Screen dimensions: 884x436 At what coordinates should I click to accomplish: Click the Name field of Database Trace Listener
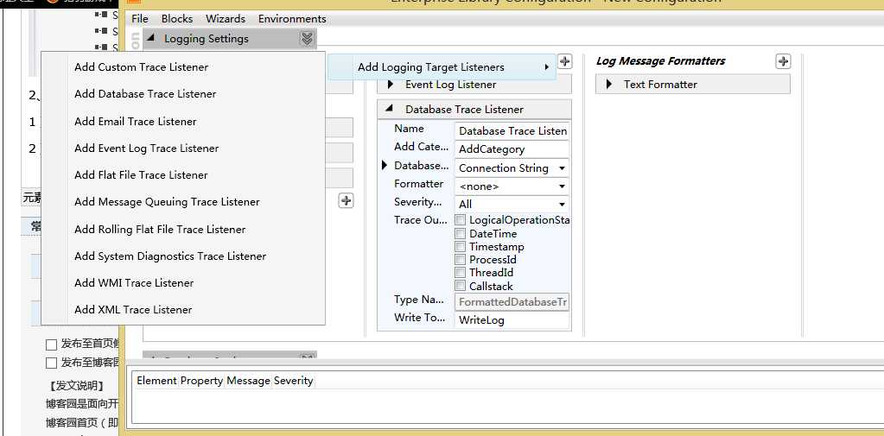[x=512, y=130]
